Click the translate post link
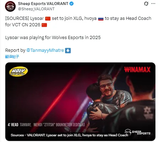The width and height of the screenshot is (160, 142). [x=12, y=57]
